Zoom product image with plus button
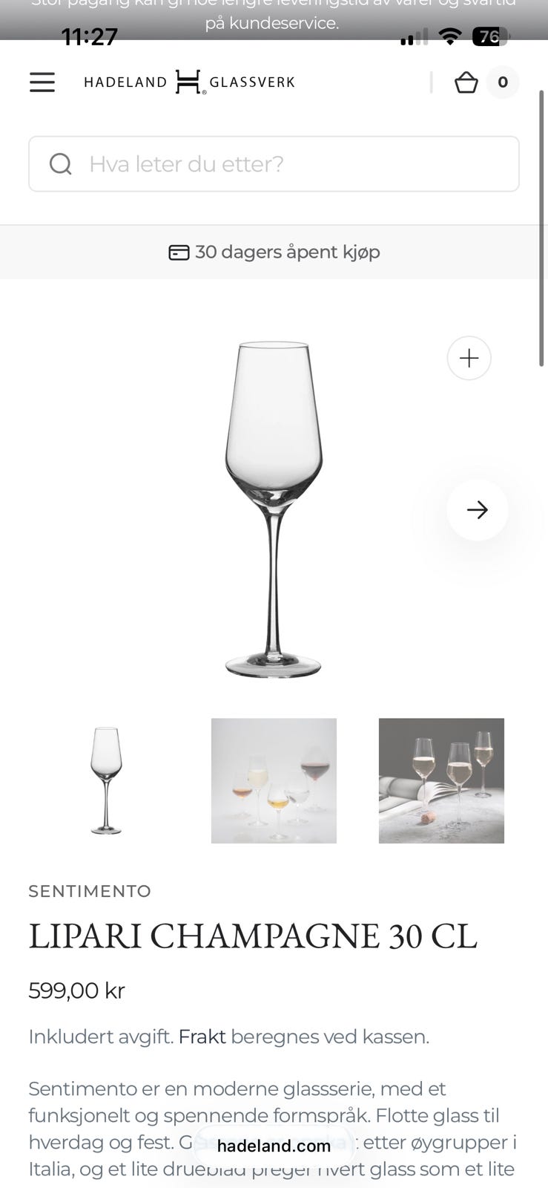 pos(469,358)
